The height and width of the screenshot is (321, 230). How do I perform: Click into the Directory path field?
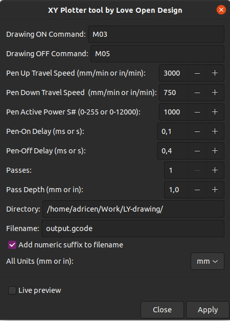click(x=133, y=209)
